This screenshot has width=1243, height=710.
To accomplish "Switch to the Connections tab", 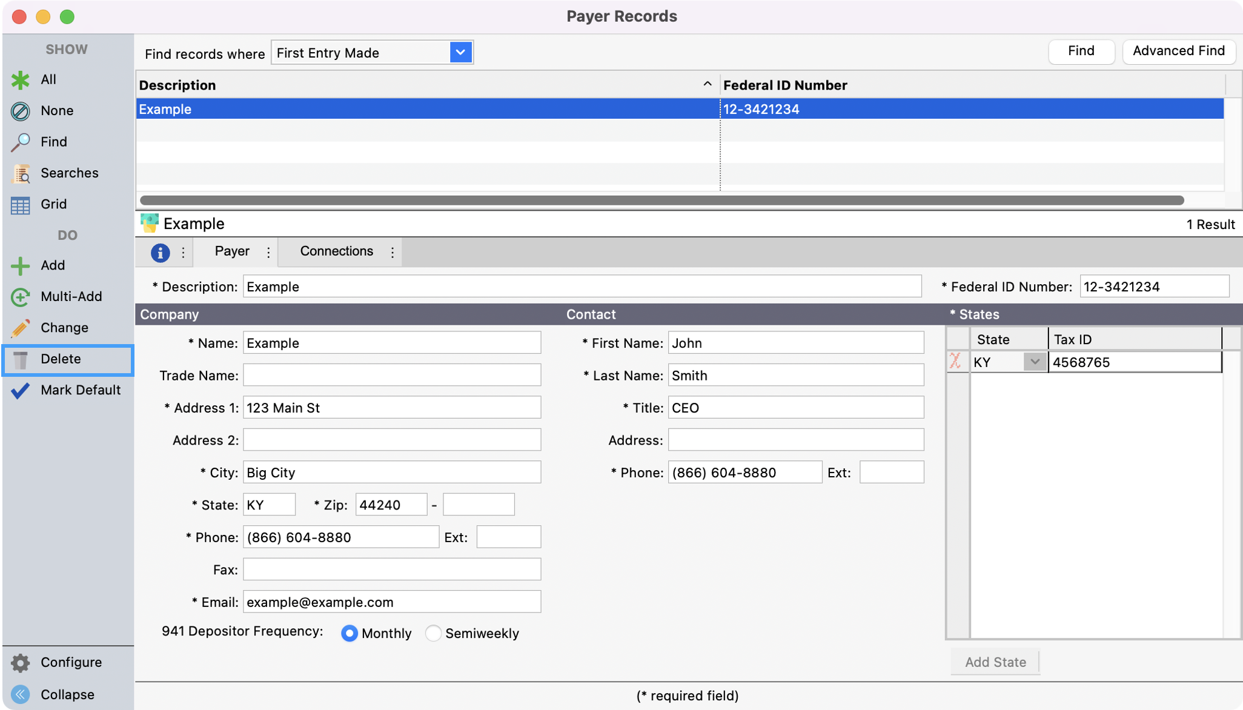I will tap(336, 251).
